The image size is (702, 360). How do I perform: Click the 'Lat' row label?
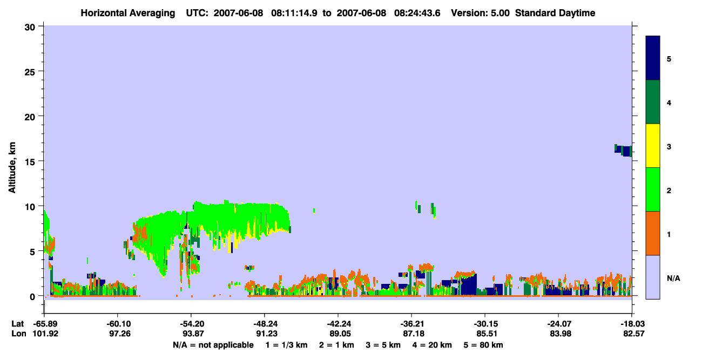click(17, 324)
